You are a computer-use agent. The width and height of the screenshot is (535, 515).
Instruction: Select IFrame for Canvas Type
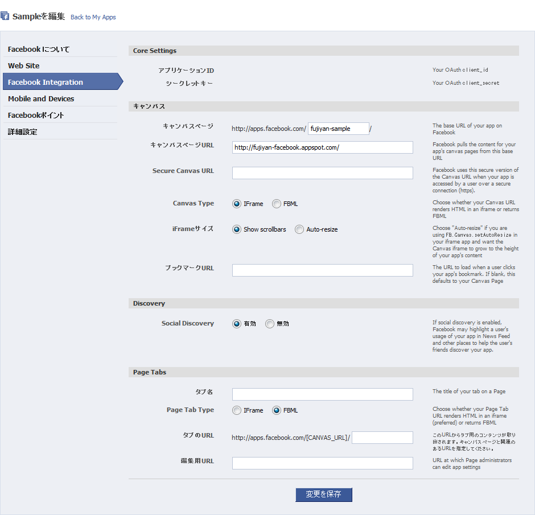click(x=236, y=204)
